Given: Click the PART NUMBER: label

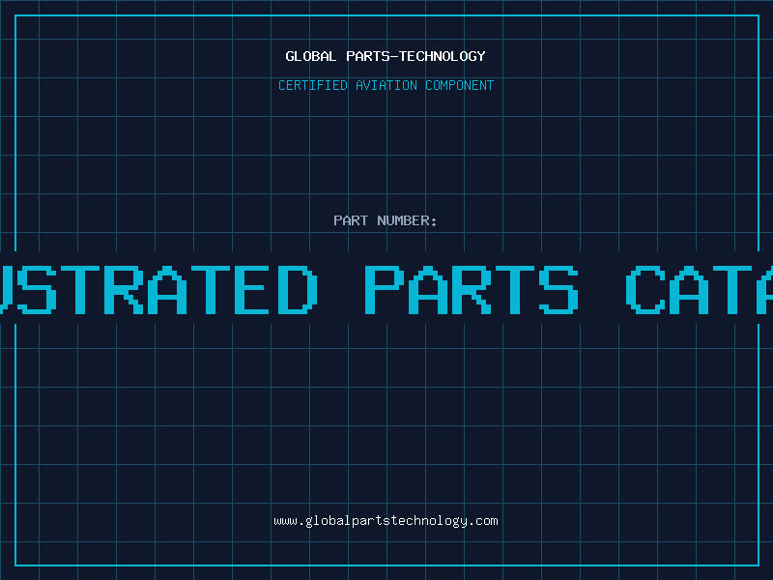Looking at the screenshot, I should pyautogui.click(x=386, y=220).
